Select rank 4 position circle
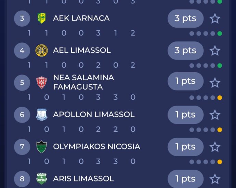Screen dimensions: 236x188 tap(22, 50)
